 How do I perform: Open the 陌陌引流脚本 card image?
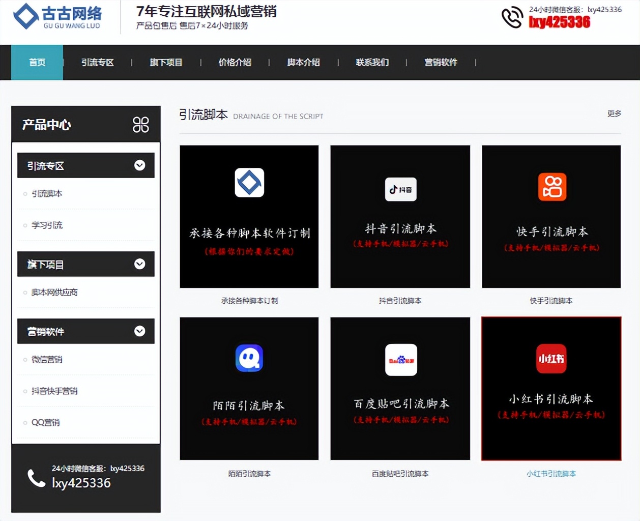(x=249, y=389)
